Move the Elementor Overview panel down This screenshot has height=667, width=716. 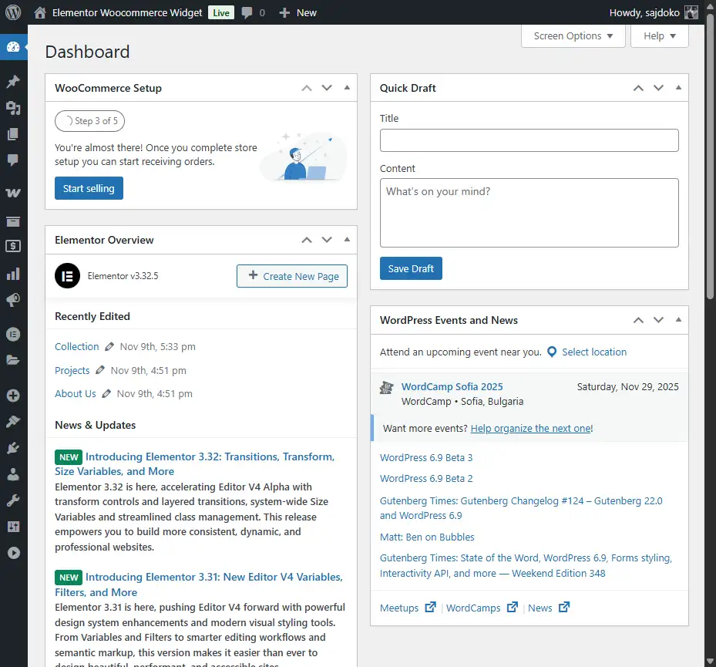click(x=327, y=240)
